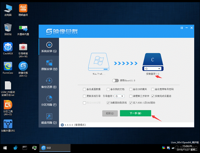200x153 pixels.
Task: Open USM_PE驱动安装日志.txt file icon
Action: 8,89
